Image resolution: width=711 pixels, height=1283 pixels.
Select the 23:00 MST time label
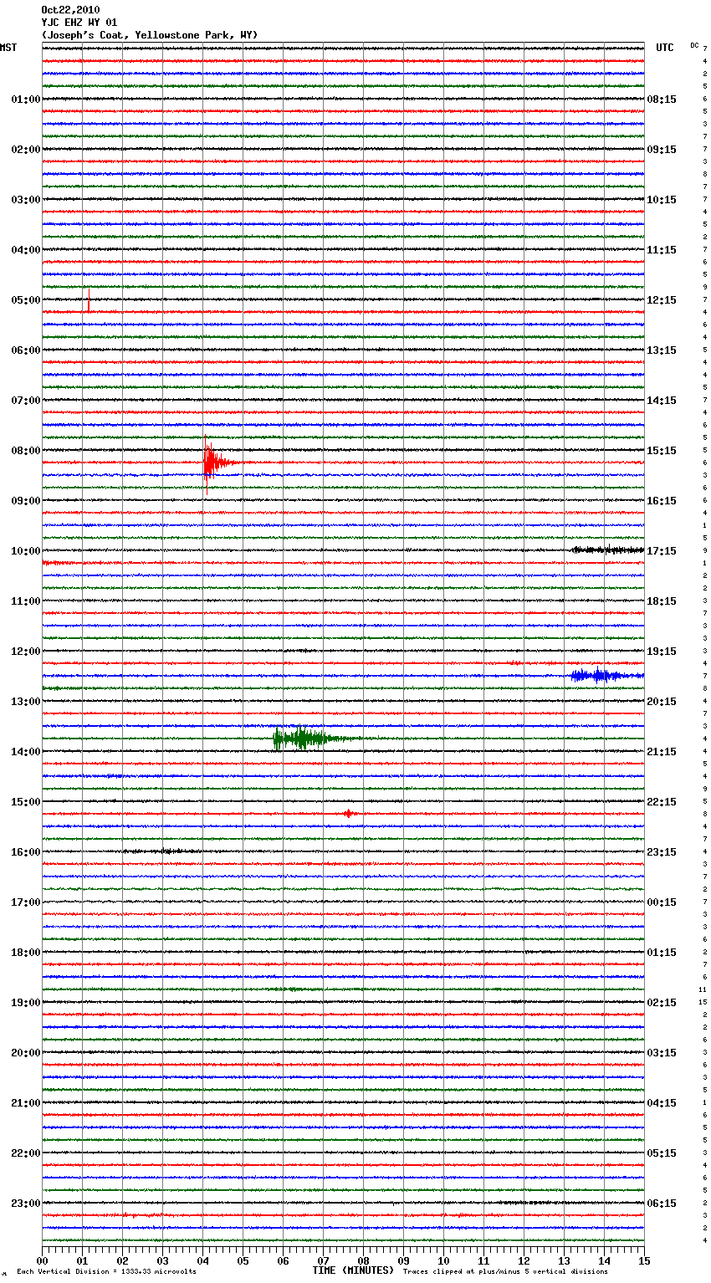(25, 1204)
